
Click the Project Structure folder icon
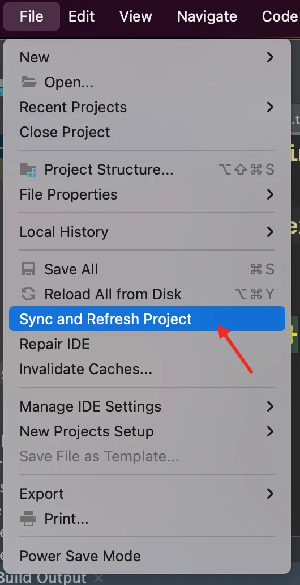[28, 169]
